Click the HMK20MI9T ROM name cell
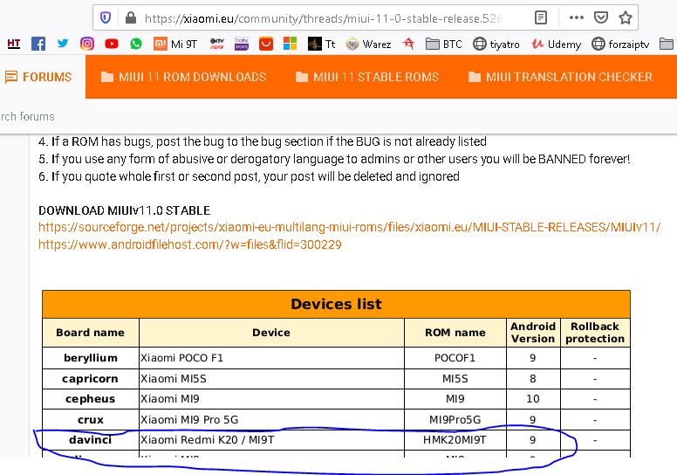Screen dimensions: 677x475 click(x=455, y=440)
